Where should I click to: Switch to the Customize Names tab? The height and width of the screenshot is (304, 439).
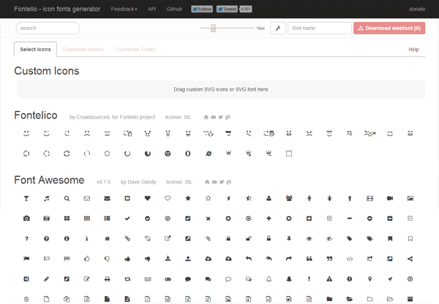(x=83, y=49)
